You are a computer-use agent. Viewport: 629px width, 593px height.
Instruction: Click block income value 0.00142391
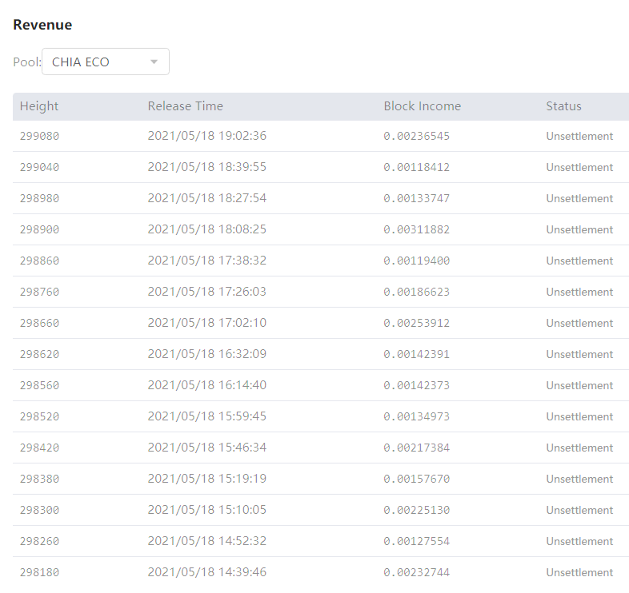[417, 354]
